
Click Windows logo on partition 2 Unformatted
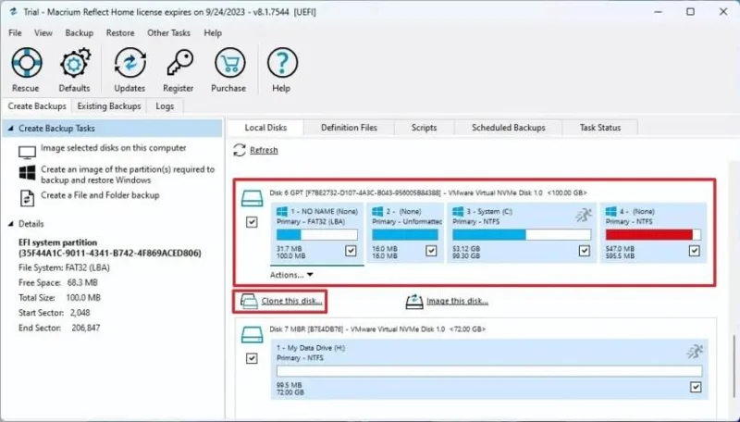(x=377, y=212)
